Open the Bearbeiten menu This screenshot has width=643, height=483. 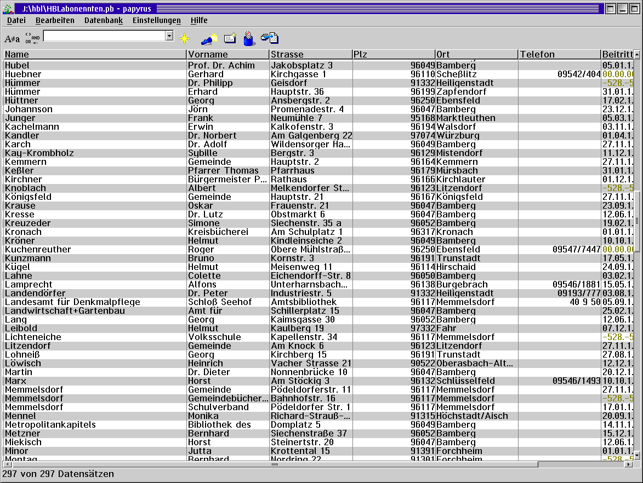pyautogui.click(x=55, y=20)
